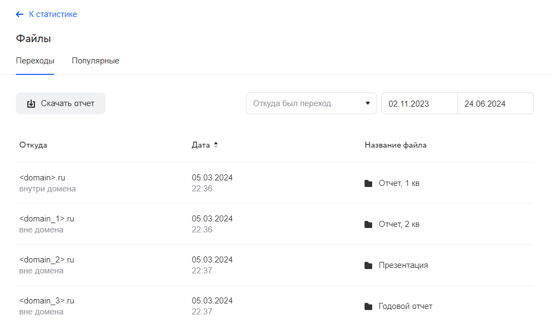Select the Переходы tab
Screen dimensions: 552x333
pyautogui.click(x=35, y=61)
